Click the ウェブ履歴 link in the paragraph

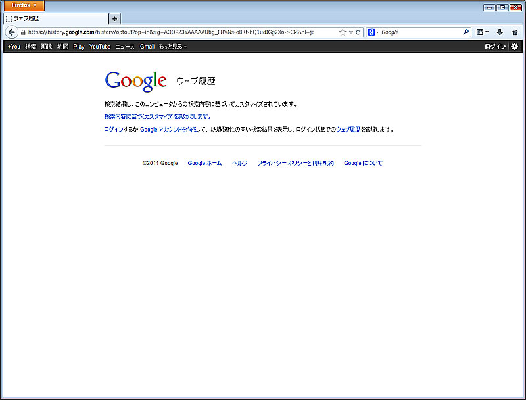tap(348, 130)
